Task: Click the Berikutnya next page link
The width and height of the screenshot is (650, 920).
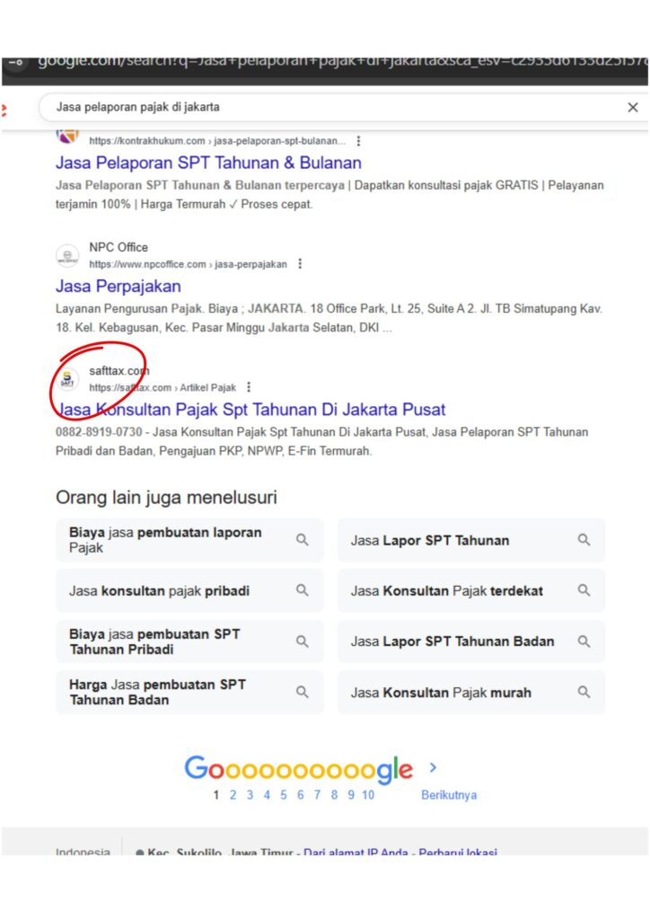Action: pos(449,795)
